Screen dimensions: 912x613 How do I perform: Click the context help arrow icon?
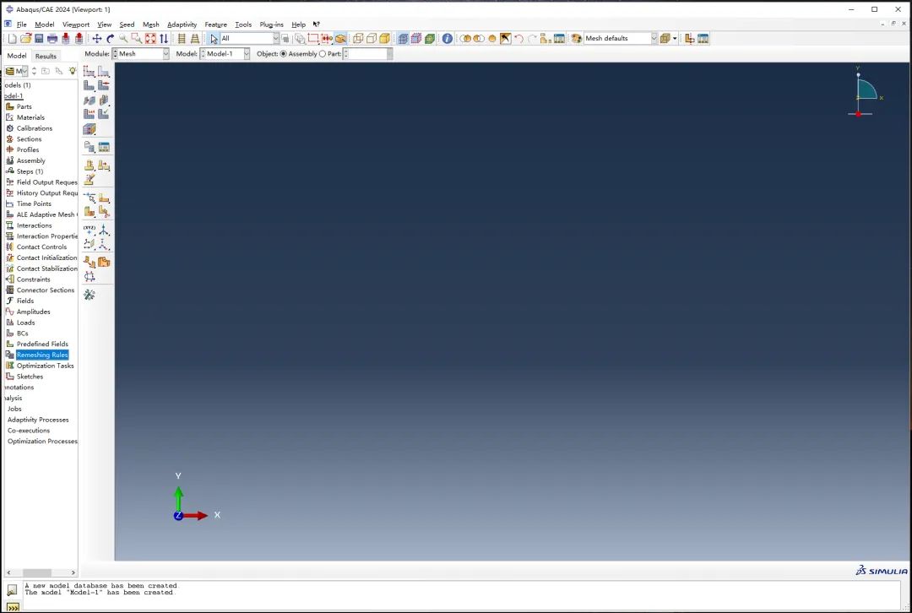317,24
